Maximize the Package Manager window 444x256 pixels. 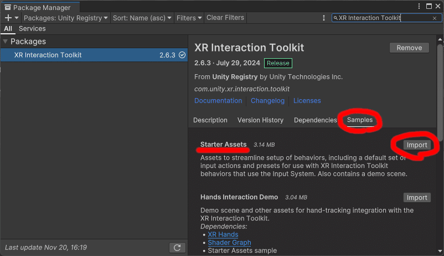(x=428, y=6)
